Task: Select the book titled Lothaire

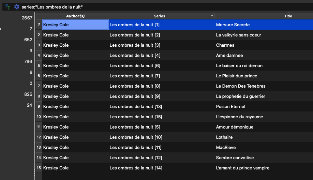Action: pos(224,137)
